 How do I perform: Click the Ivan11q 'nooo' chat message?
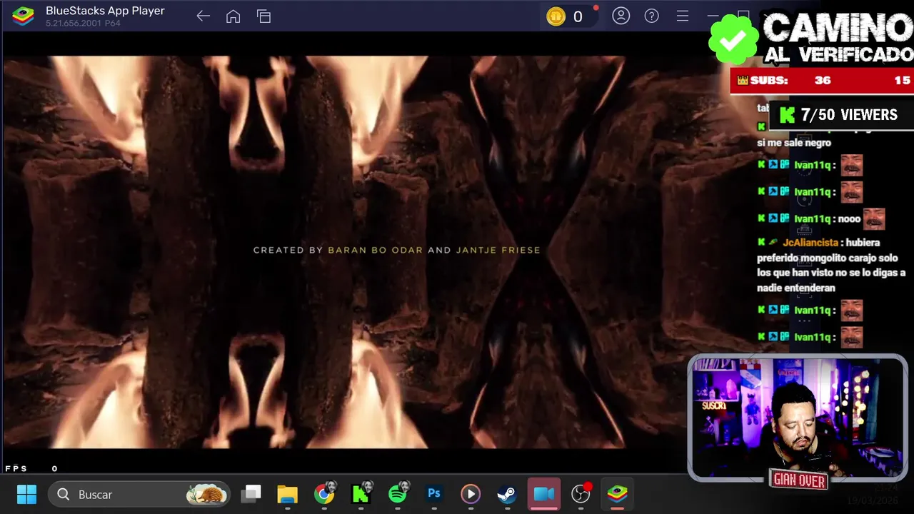(x=821, y=219)
